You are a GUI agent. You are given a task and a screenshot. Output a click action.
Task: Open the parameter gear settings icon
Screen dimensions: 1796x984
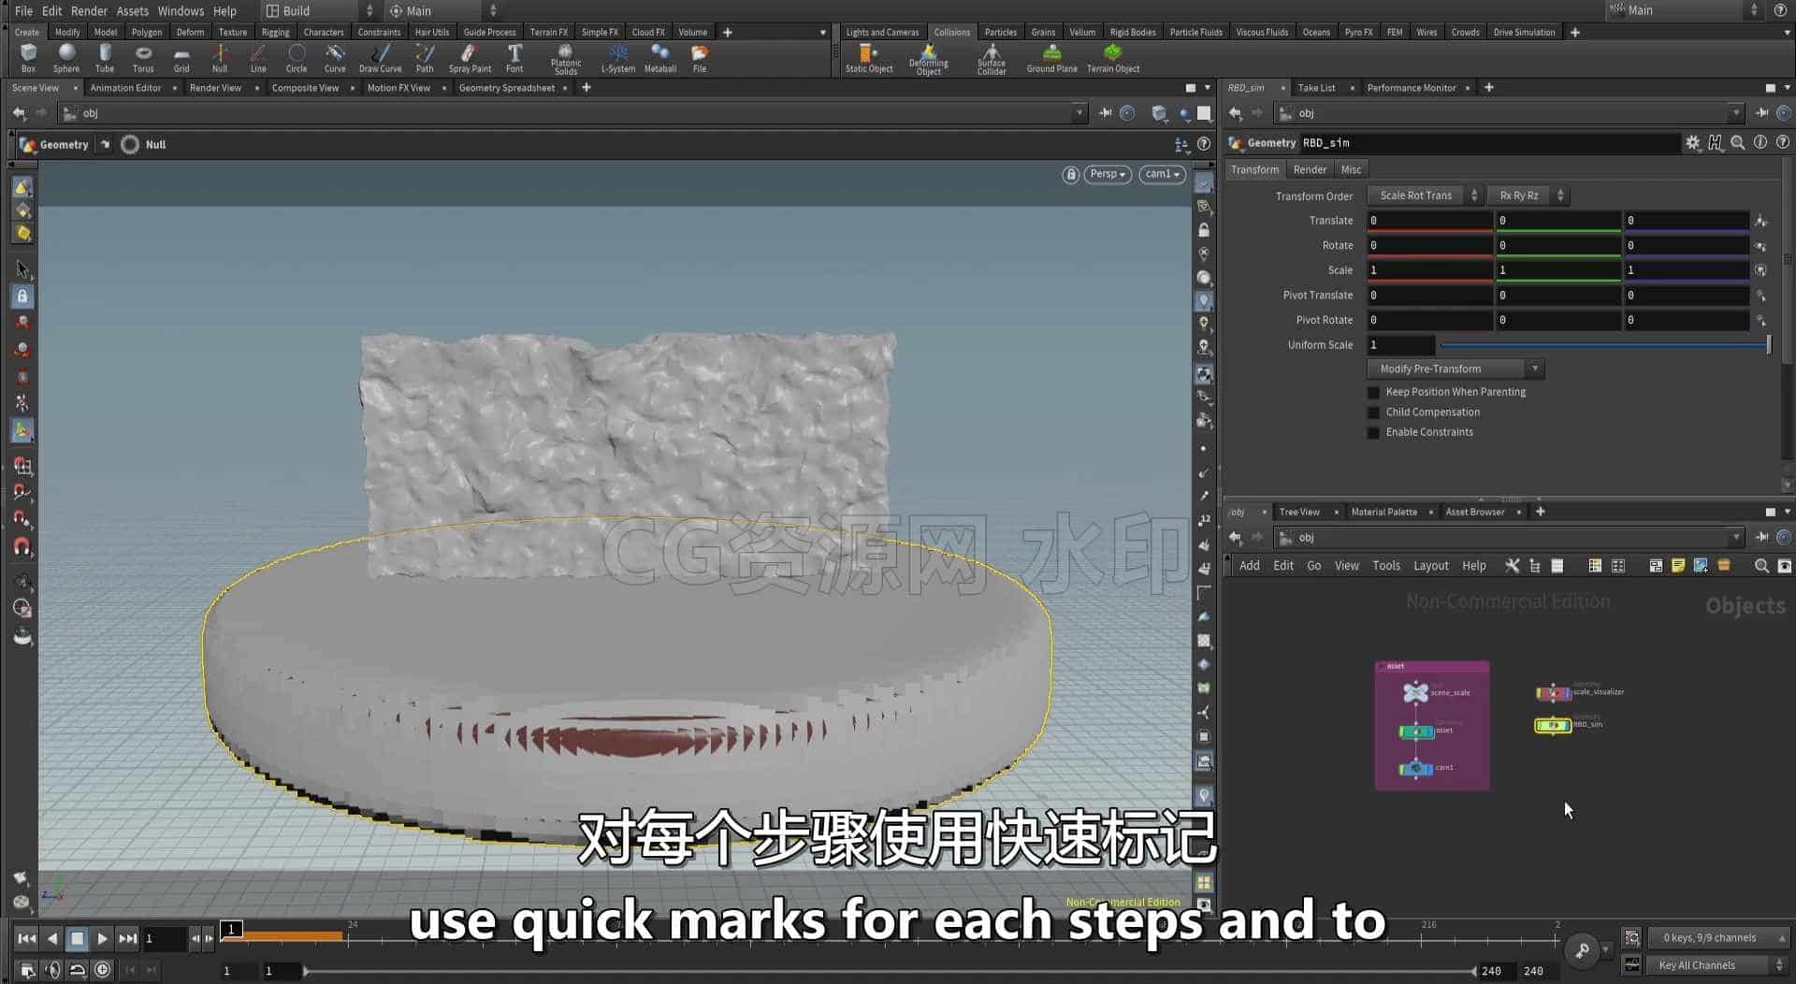click(1692, 143)
